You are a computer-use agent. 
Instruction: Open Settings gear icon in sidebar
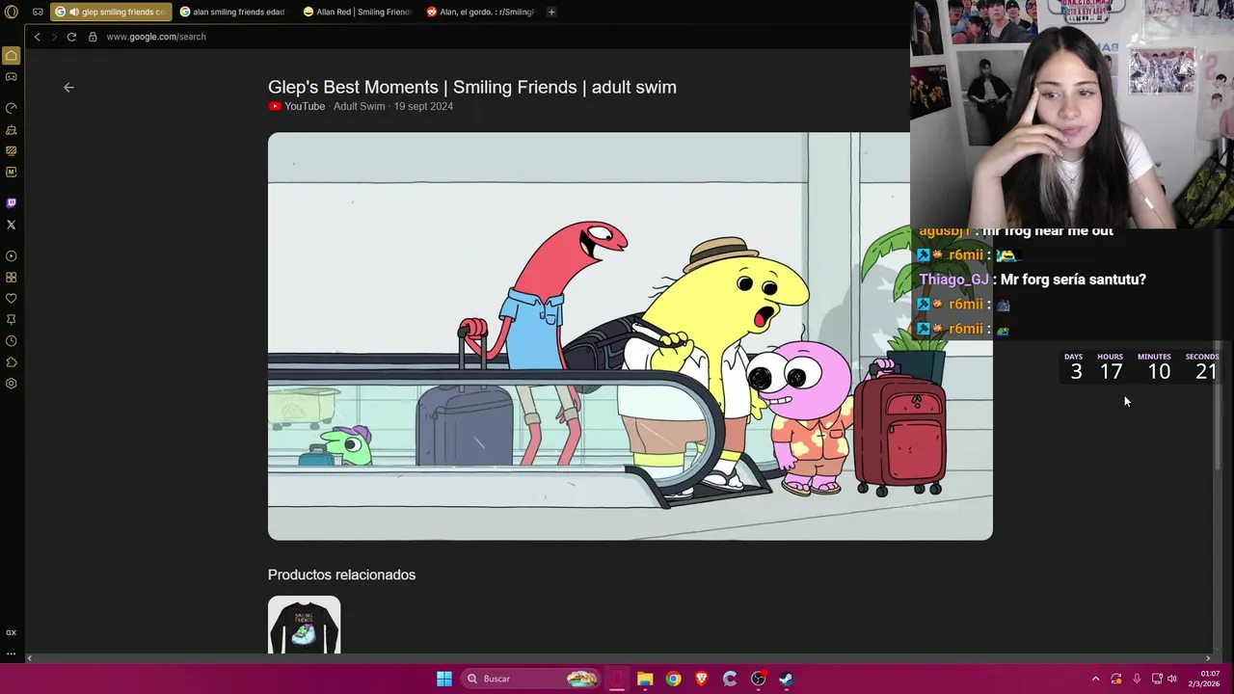(12, 384)
